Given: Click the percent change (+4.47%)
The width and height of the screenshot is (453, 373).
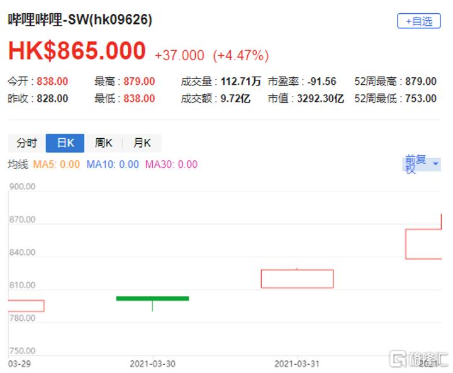Looking at the screenshot, I should (240, 55).
